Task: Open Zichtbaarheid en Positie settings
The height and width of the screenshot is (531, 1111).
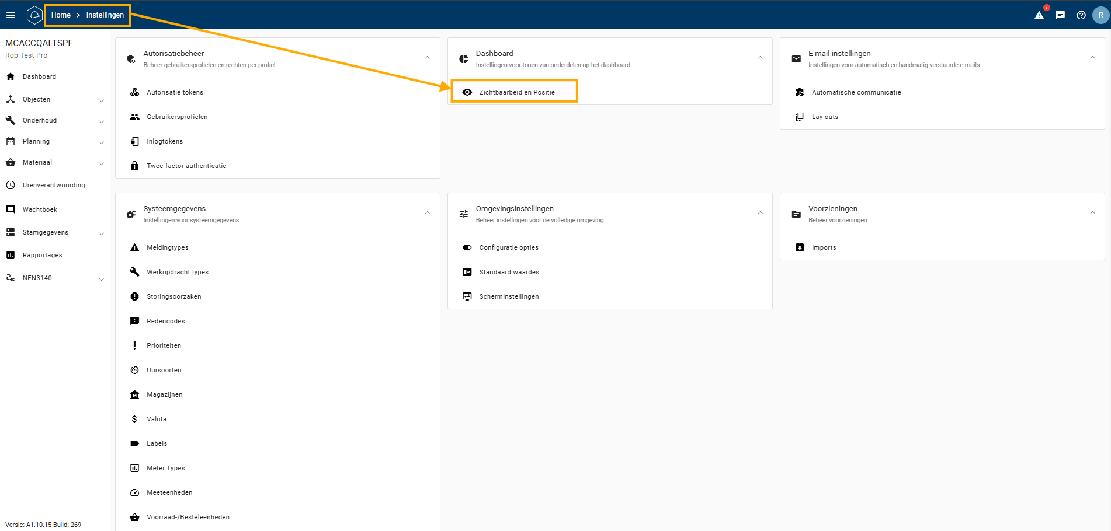Action: [x=516, y=92]
